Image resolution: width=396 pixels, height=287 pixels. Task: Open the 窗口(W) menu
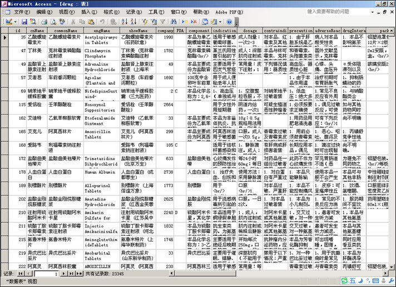point(179,12)
